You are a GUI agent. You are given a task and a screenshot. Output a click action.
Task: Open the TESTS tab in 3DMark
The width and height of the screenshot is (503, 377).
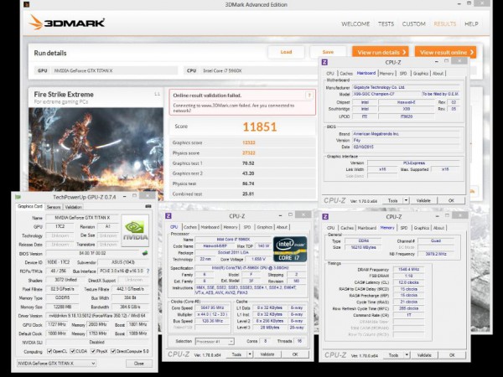click(x=386, y=24)
